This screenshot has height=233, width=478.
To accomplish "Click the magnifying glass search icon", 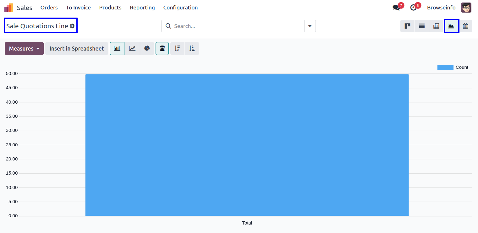I will coord(168,26).
